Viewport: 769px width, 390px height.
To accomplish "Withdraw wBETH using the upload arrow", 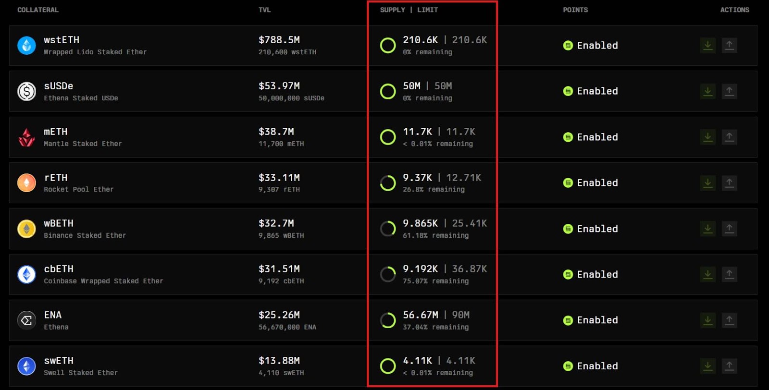I will [729, 229].
